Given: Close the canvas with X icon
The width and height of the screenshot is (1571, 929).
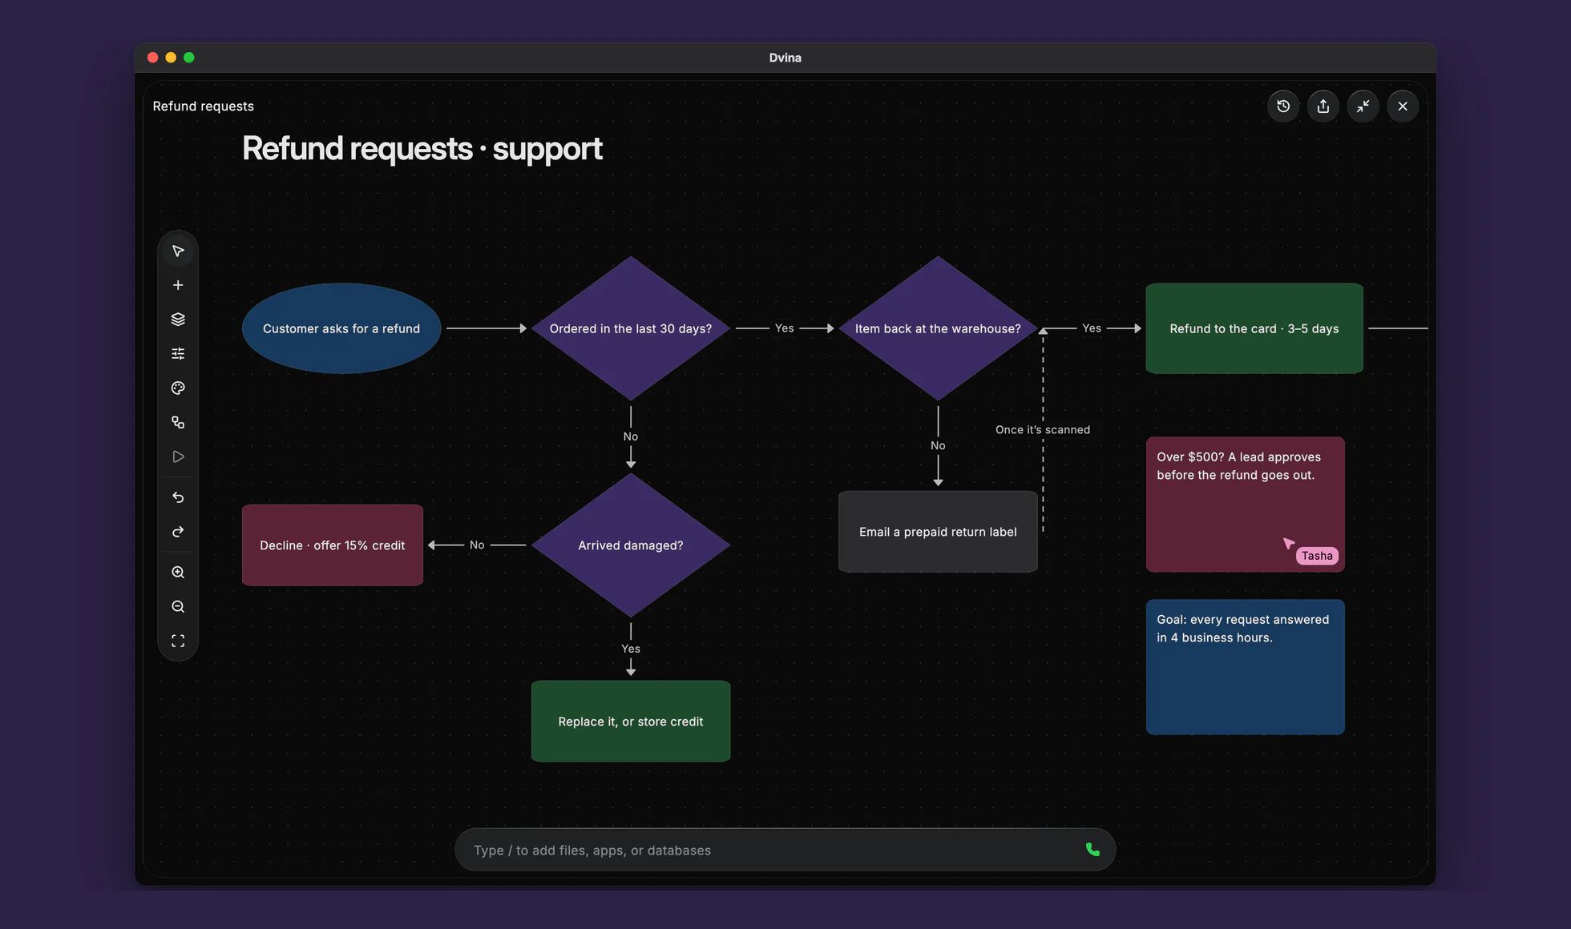Looking at the screenshot, I should coord(1403,106).
